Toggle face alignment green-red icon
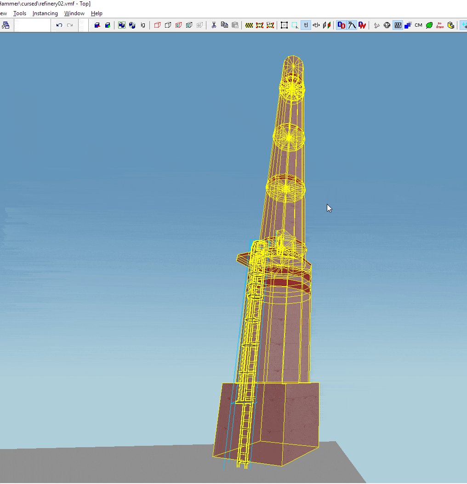 327,25
